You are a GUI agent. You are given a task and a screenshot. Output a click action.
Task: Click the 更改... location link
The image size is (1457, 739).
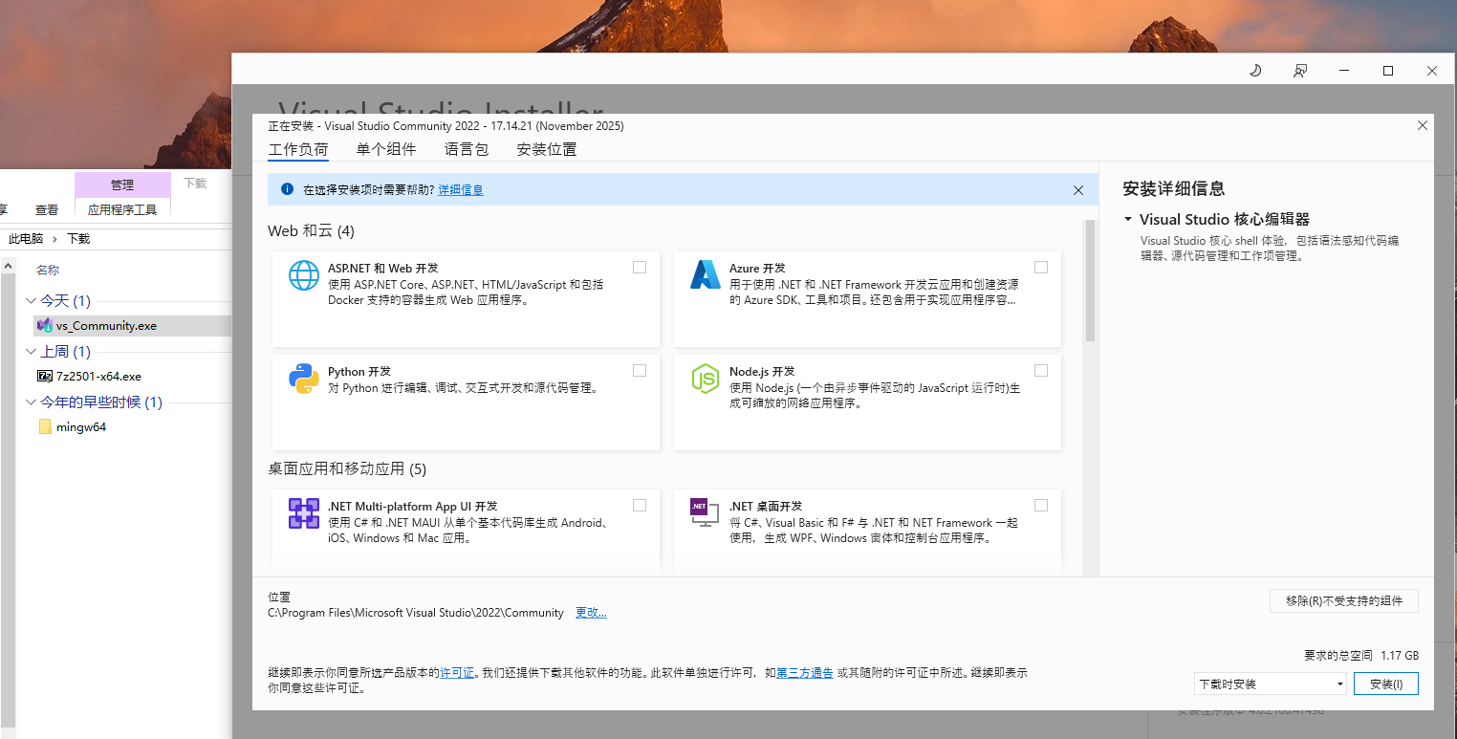tap(591, 613)
